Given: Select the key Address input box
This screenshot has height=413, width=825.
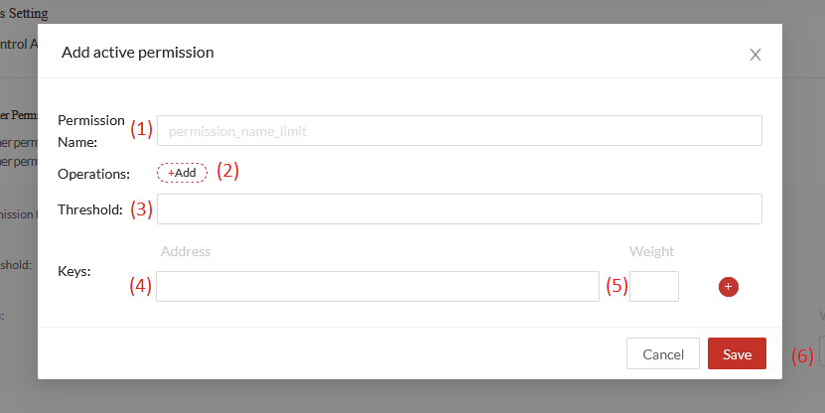Looking at the screenshot, I should click(378, 286).
